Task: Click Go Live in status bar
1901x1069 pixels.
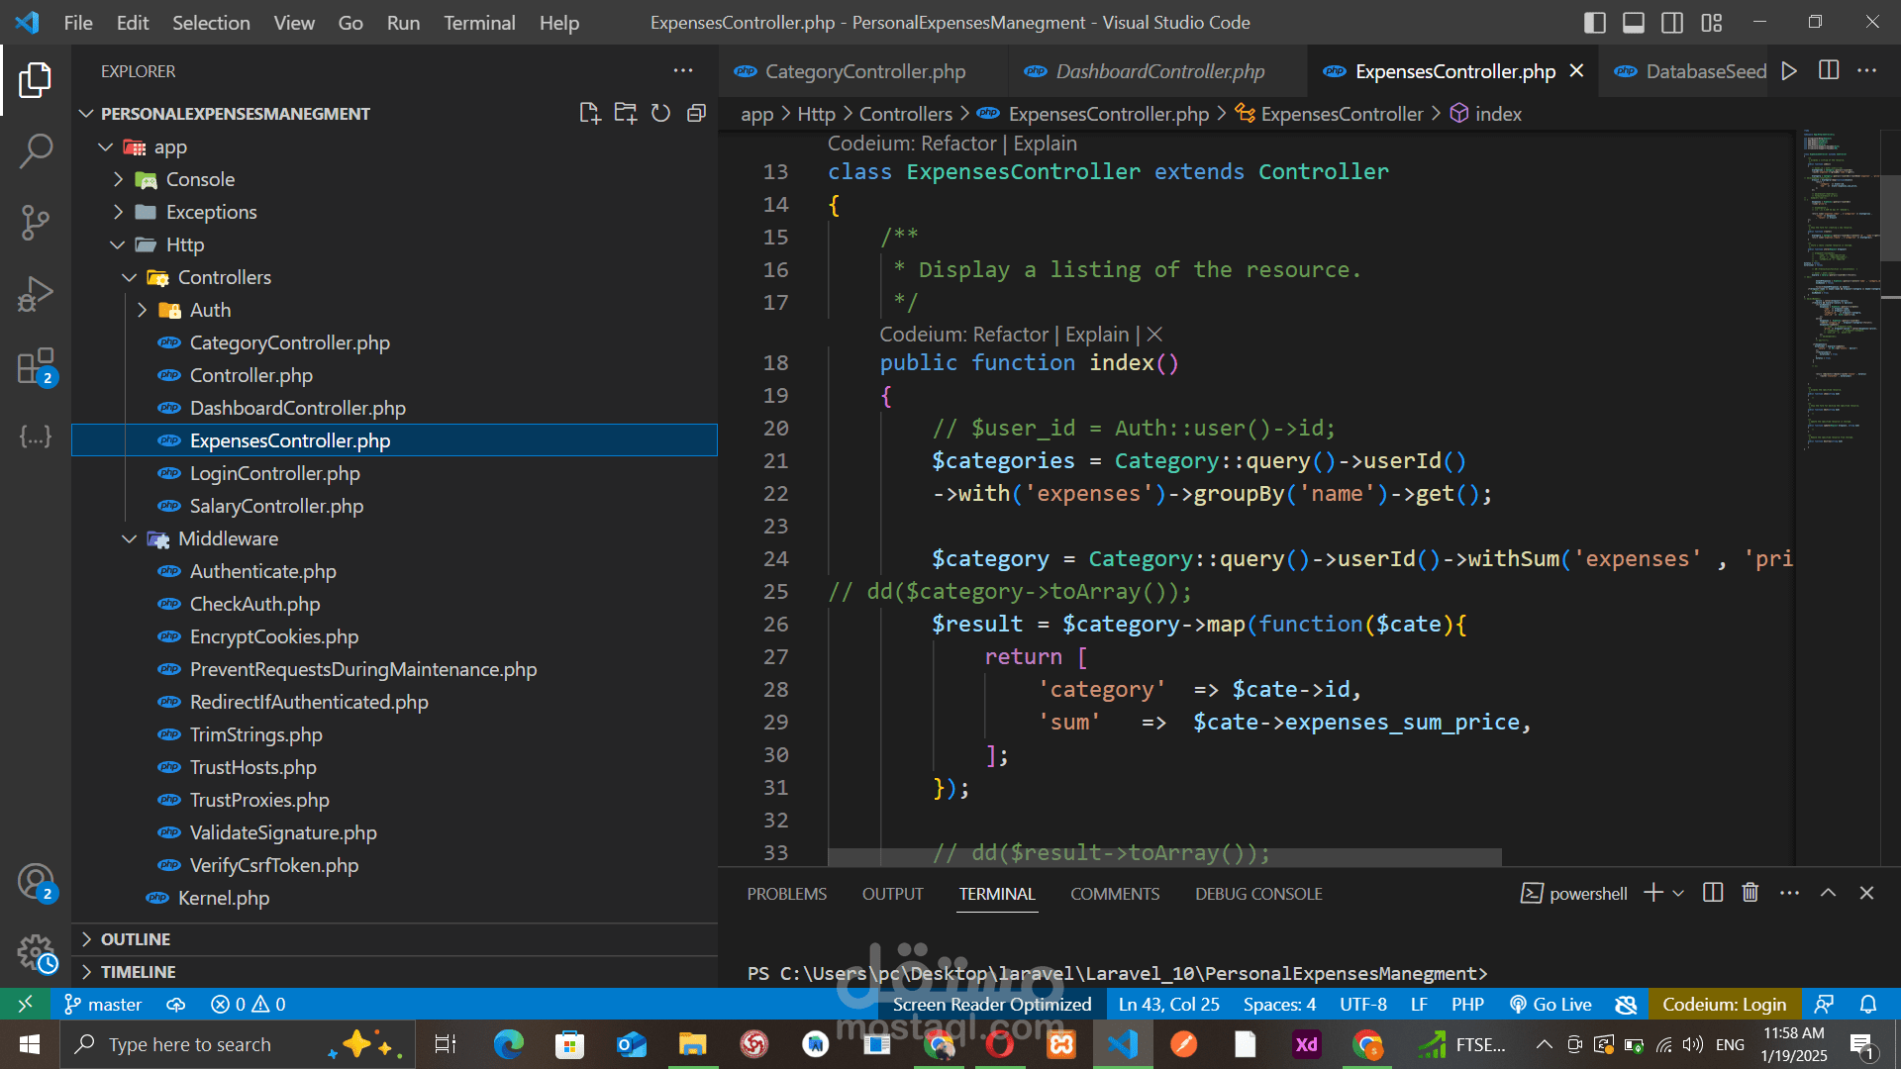Action: point(1551,1004)
